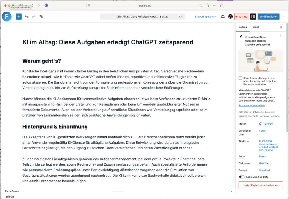Click the featured image thumbnail

click(x=260, y=61)
